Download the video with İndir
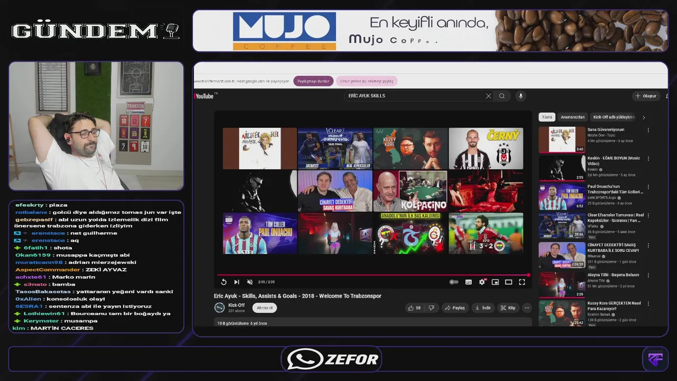This screenshot has height=381, width=677. 483,307
